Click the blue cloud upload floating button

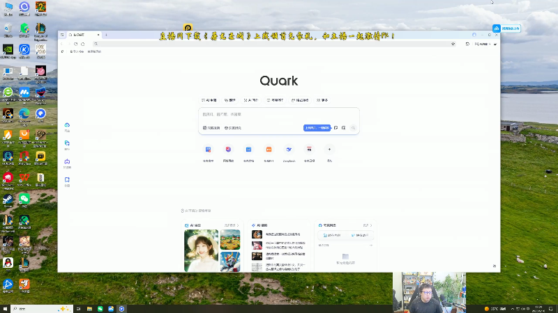506,29
